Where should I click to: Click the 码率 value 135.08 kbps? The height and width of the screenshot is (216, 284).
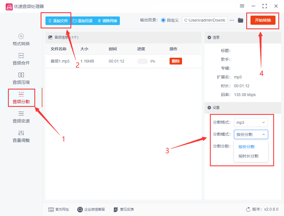245,95
